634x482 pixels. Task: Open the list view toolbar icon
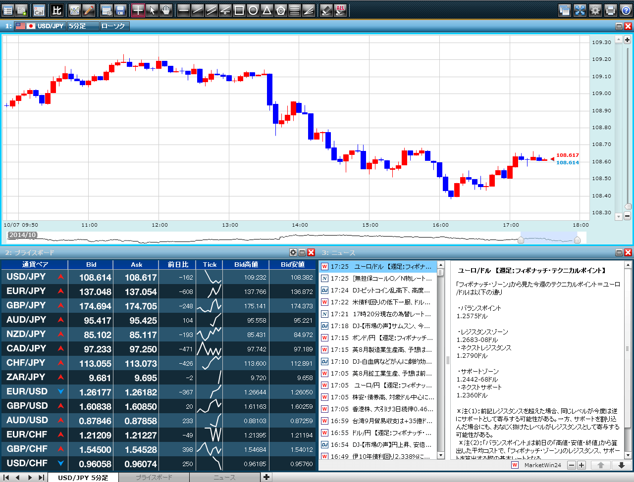pos(8,10)
